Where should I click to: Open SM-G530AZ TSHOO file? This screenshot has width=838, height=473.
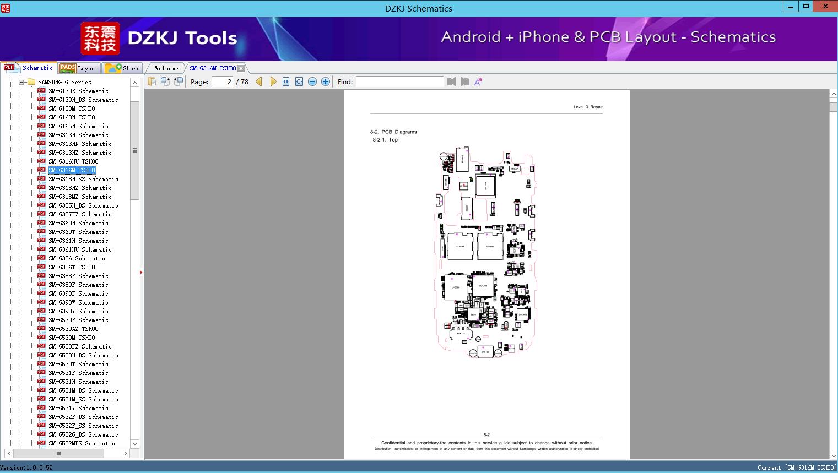[73, 329]
